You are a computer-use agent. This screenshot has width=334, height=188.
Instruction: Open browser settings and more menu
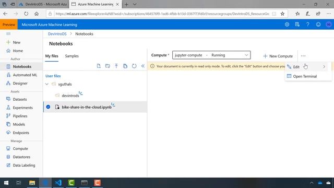pos(329,14)
